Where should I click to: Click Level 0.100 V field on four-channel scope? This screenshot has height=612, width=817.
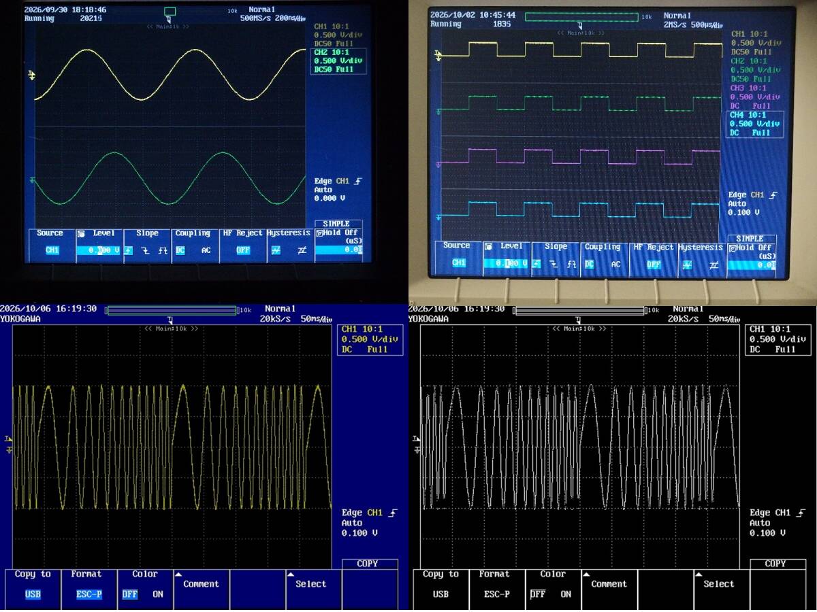[x=507, y=264]
